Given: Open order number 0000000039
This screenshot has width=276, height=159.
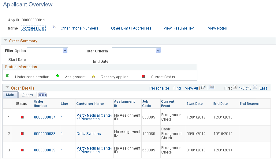Looking at the screenshot, I should pyautogui.click(x=45, y=150).
